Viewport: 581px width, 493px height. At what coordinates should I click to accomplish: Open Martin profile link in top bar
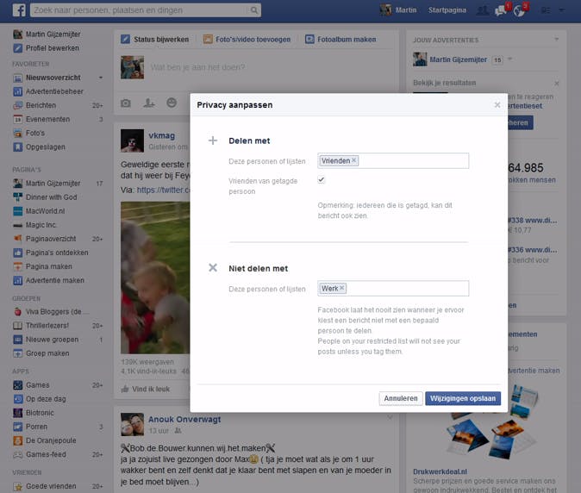point(399,10)
